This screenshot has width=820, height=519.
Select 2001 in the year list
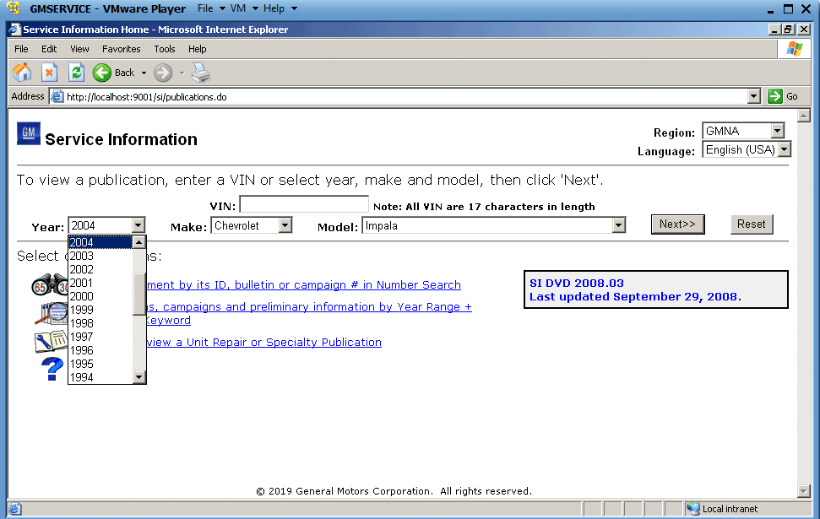point(100,283)
